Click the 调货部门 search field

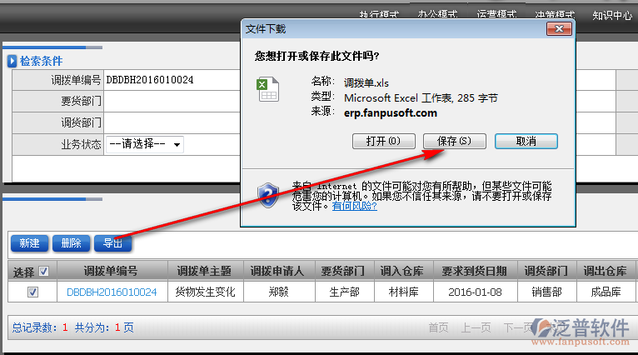(x=172, y=122)
